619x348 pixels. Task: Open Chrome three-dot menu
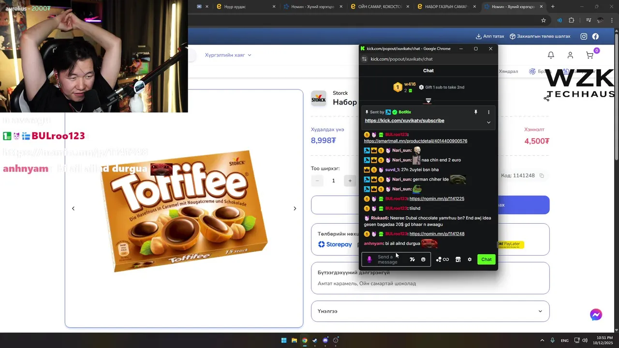pyautogui.click(x=612, y=20)
